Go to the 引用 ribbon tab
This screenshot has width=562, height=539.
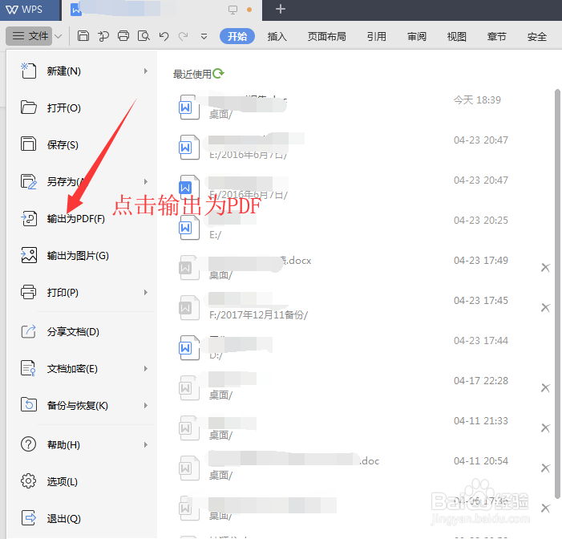[376, 36]
